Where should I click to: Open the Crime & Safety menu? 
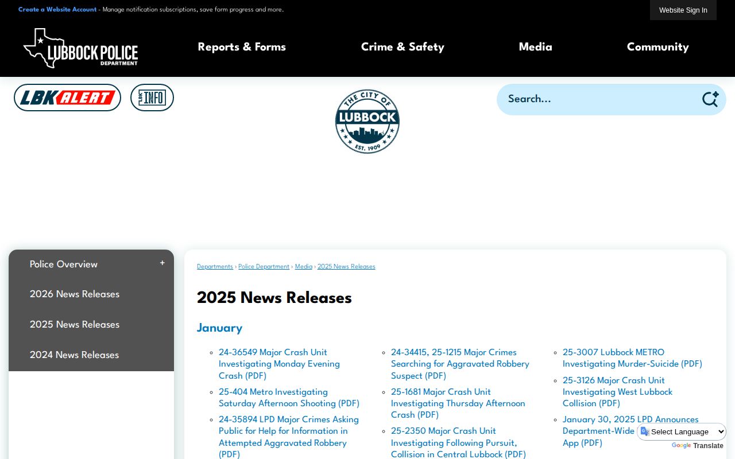(403, 47)
